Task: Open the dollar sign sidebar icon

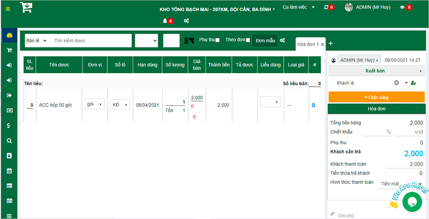Action: (9, 126)
